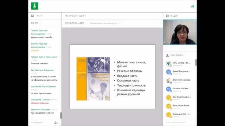225x126 pixels.
Task: Click chat sender Шахматова Юлия Юрьевна
Action: click(x=43, y=86)
